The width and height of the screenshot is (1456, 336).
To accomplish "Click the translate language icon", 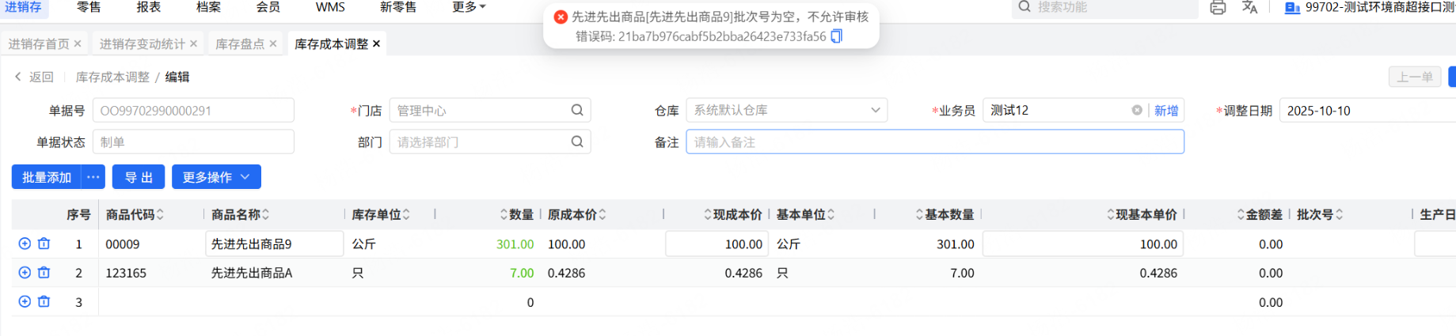I will [1250, 8].
